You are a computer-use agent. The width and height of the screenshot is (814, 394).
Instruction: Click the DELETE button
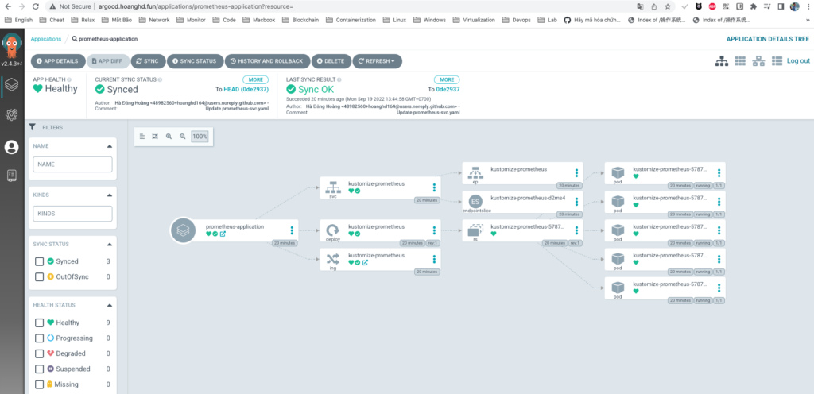[331, 61]
